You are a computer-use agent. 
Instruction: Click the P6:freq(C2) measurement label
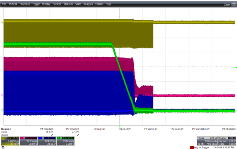[x=177, y=129]
